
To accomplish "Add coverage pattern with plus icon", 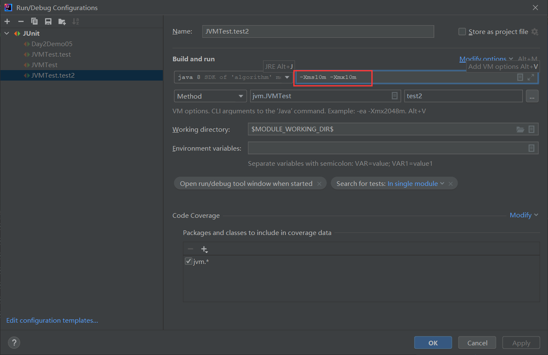I will pos(204,249).
